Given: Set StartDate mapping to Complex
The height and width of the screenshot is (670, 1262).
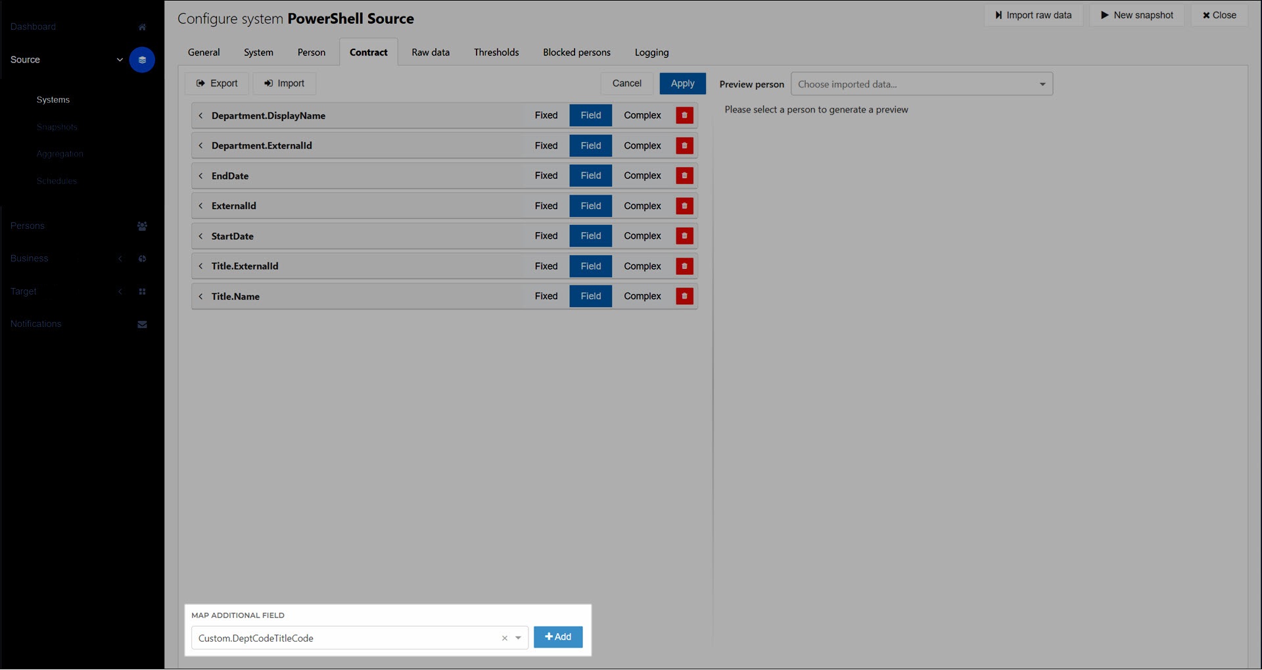Looking at the screenshot, I should click(642, 236).
